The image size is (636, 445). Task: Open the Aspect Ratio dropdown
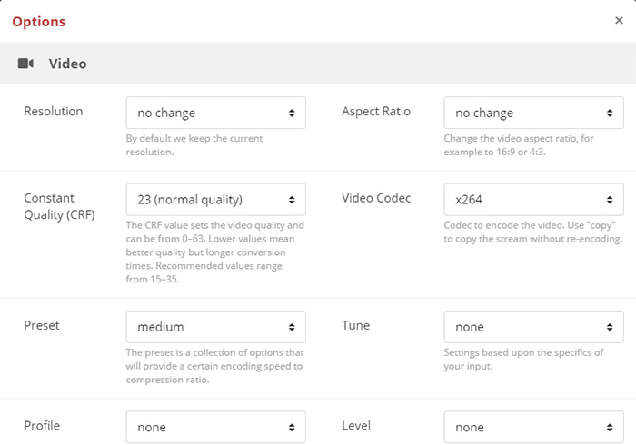534,113
